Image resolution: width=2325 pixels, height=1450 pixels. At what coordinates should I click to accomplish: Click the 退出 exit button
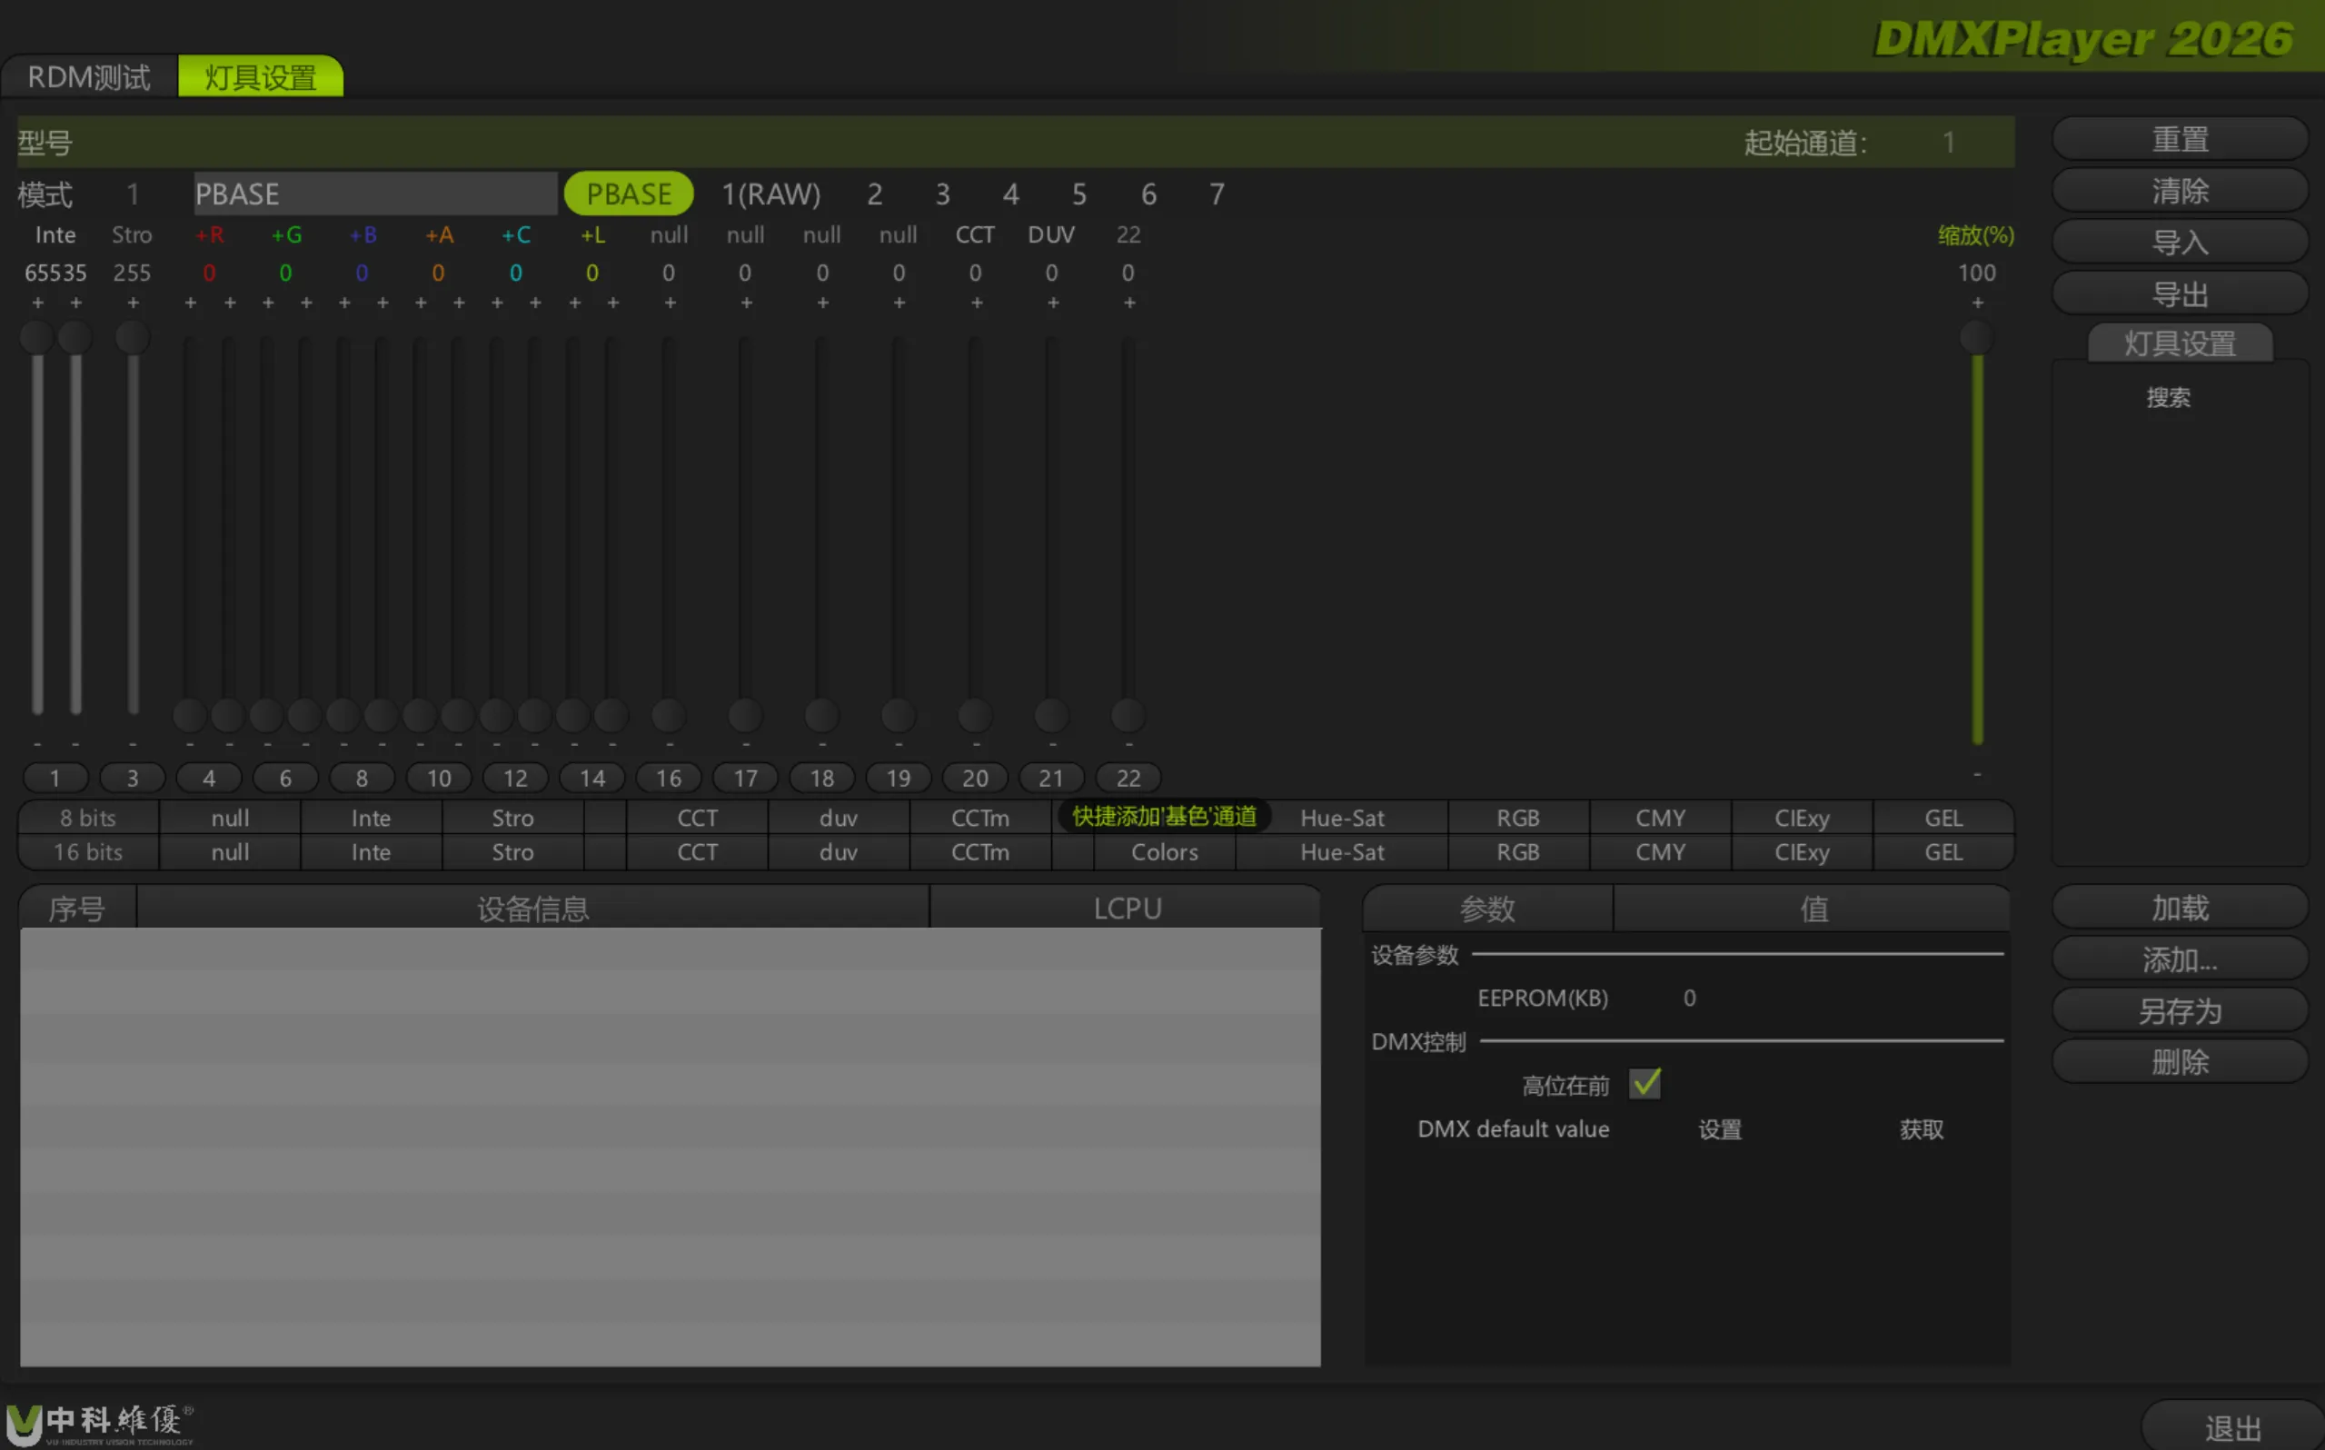[x=2233, y=1428]
